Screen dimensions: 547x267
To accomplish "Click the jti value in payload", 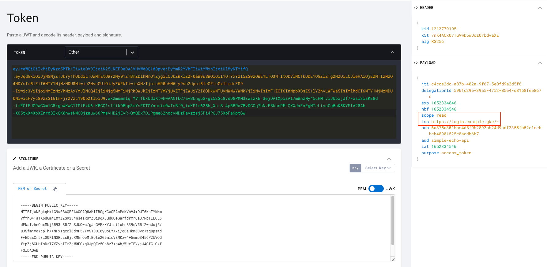I will pyautogui.click(x=476, y=84).
